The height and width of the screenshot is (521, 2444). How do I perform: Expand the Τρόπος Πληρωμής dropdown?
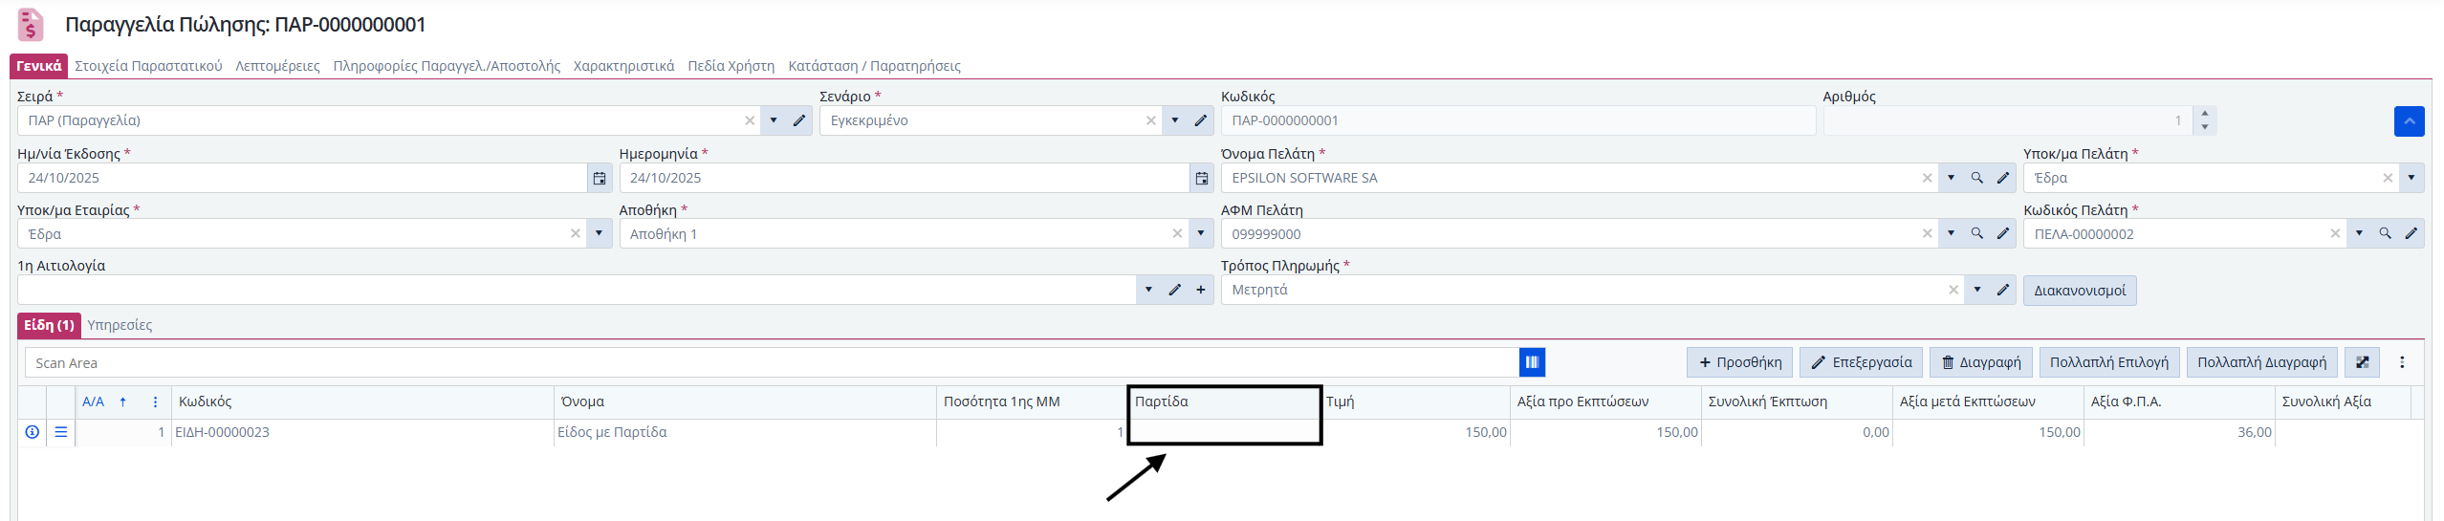tap(1976, 290)
